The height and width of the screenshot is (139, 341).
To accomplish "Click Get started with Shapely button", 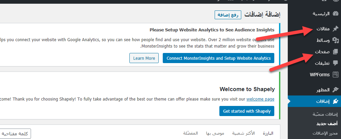I will [x=247, y=111].
